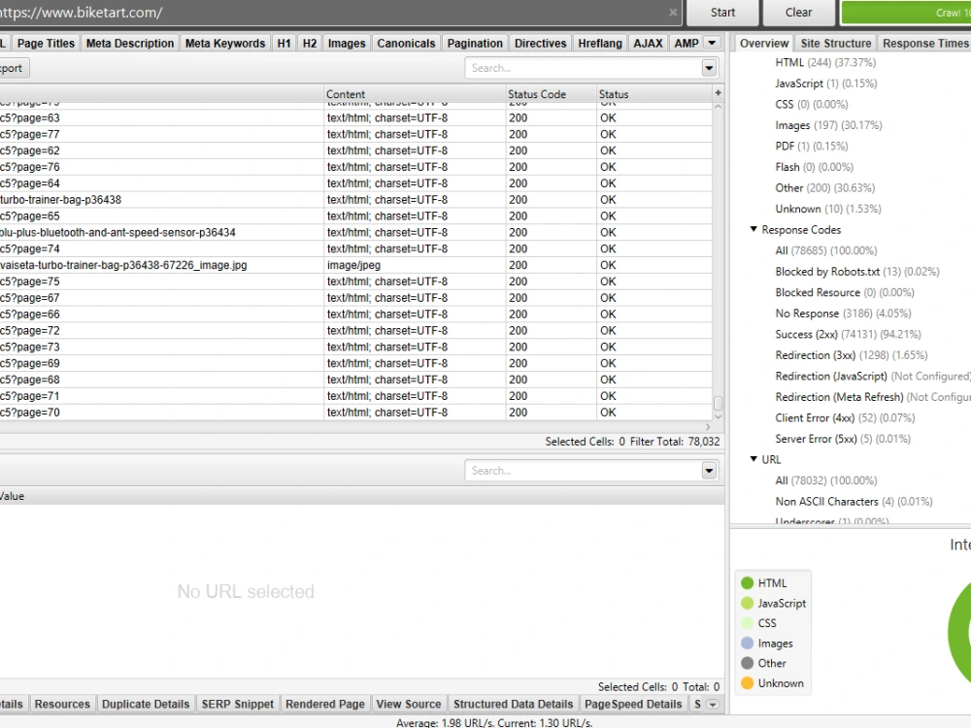Select the H1 tab
The width and height of the screenshot is (971, 728).
click(285, 44)
